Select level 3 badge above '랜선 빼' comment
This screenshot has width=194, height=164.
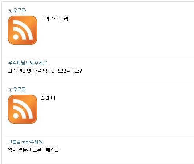(10, 90)
